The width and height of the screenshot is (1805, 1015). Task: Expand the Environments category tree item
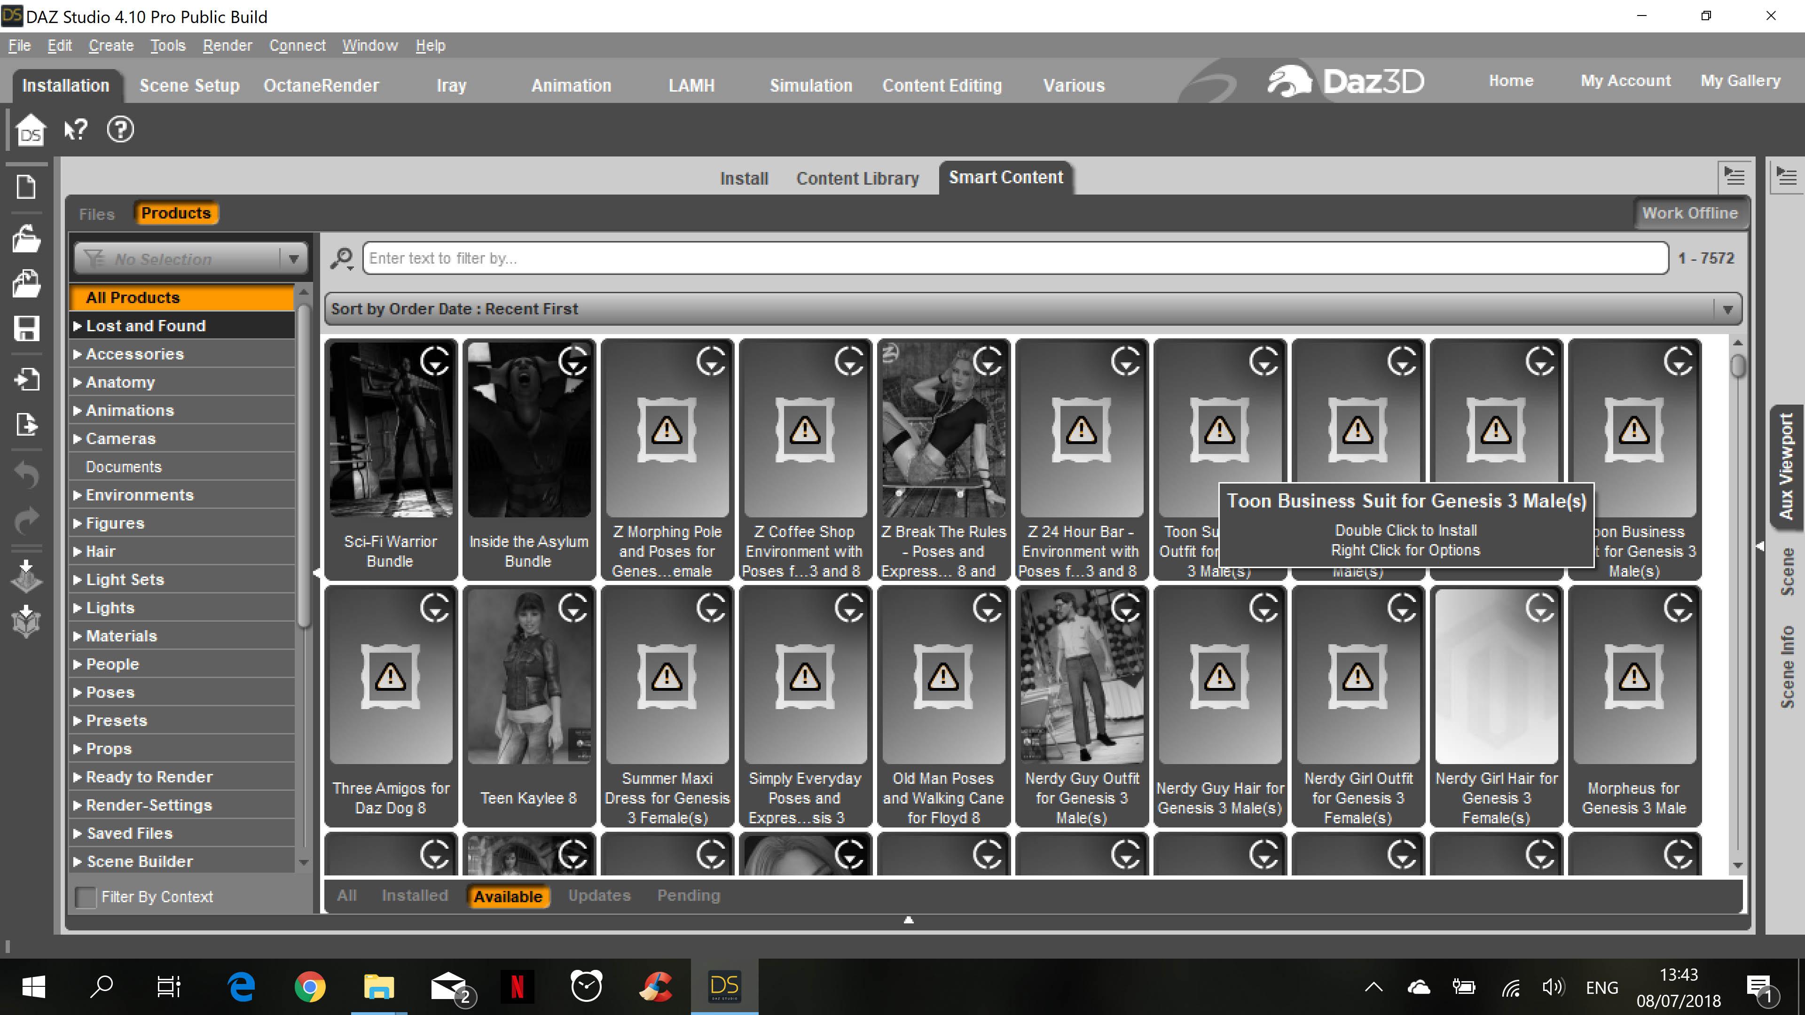pyautogui.click(x=77, y=495)
